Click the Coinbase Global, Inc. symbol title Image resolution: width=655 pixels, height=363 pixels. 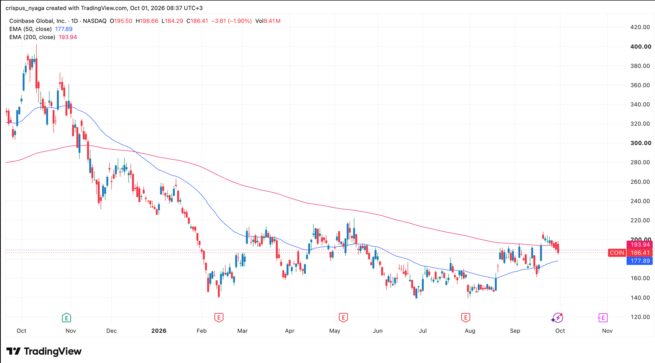(x=58, y=21)
